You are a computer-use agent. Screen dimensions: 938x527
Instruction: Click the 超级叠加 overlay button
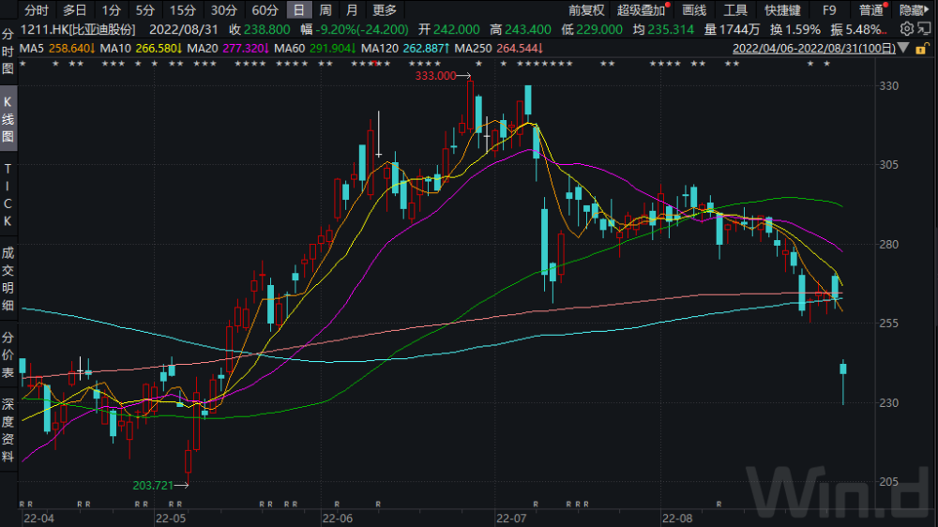(641, 10)
